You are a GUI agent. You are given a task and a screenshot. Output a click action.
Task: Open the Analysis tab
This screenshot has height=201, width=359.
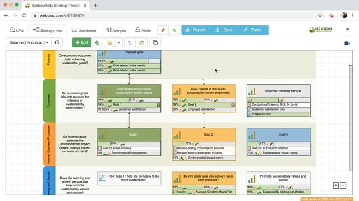point(116,30)
